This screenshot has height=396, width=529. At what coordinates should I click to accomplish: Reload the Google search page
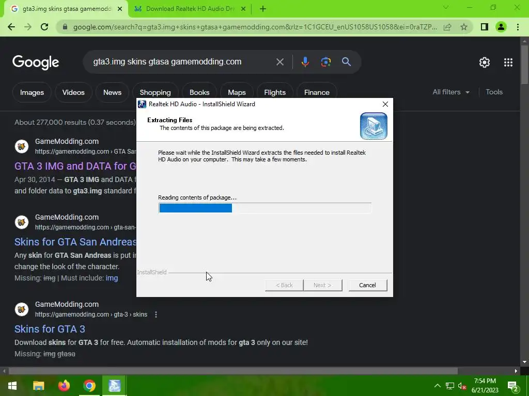click(44, 27)
